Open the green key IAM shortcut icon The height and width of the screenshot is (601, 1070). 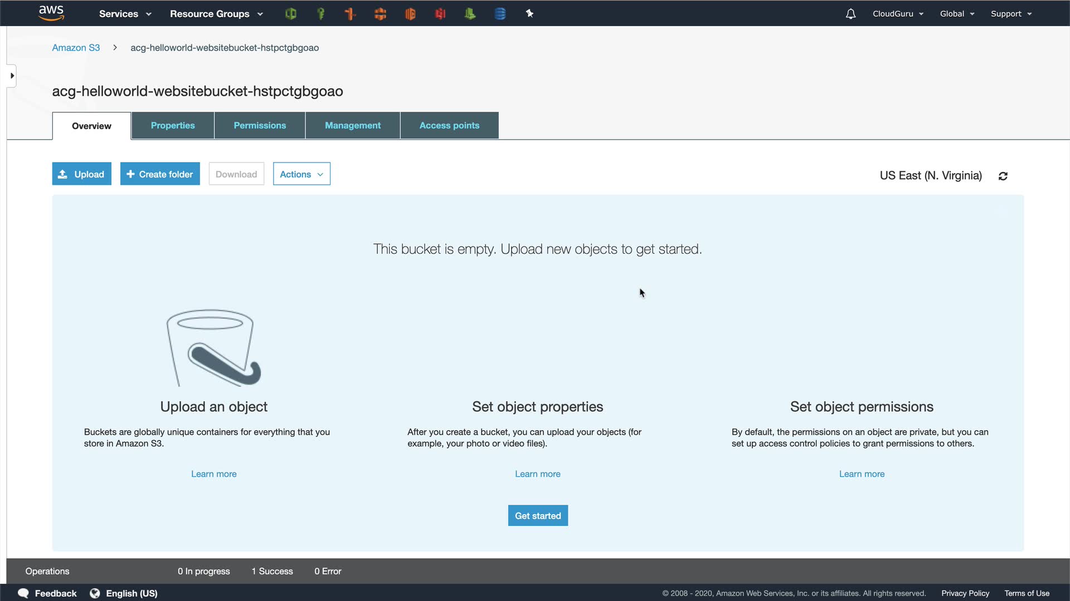(320, 14)
